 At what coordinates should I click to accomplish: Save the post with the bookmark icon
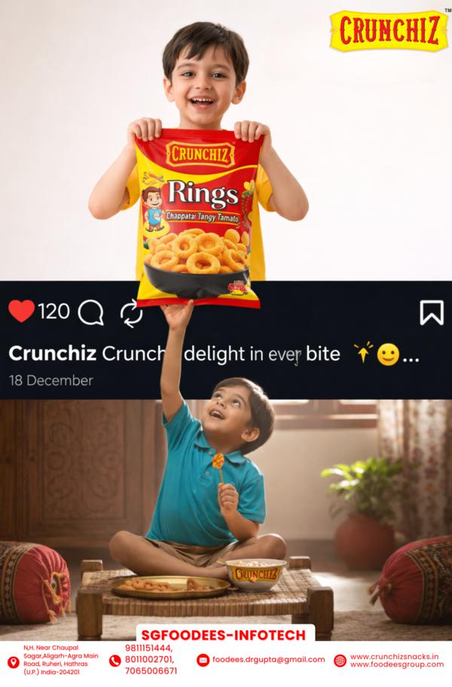[432, 312]
